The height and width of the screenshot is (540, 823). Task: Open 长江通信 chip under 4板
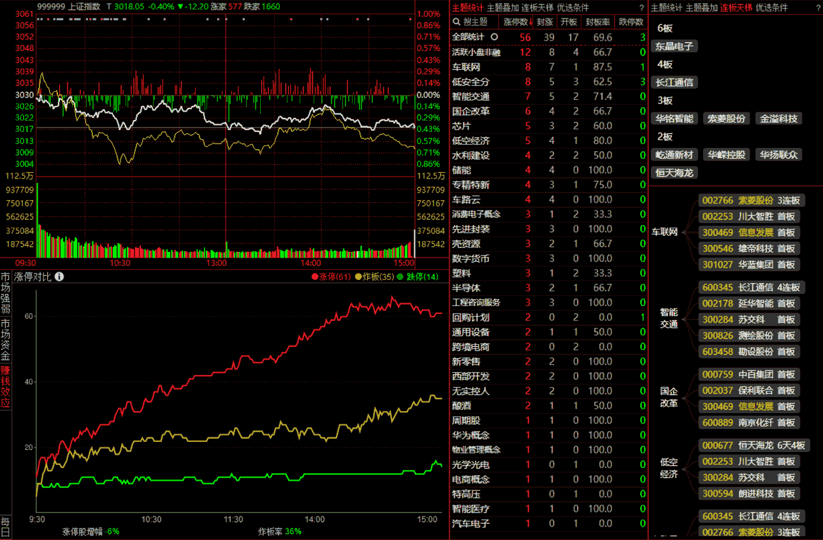[675, 82]
